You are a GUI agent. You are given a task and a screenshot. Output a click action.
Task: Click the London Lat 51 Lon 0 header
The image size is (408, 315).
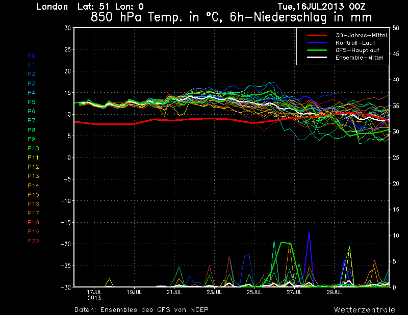pyautogui.click(x=90, y=7)
